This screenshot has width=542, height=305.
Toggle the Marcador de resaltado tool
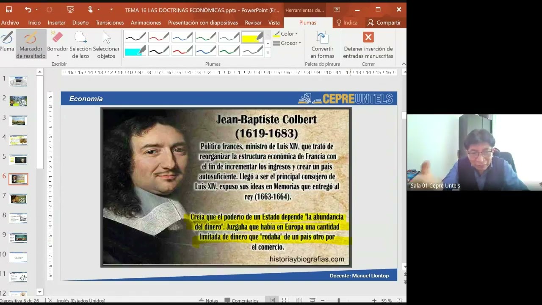click(x=31, y=44)
